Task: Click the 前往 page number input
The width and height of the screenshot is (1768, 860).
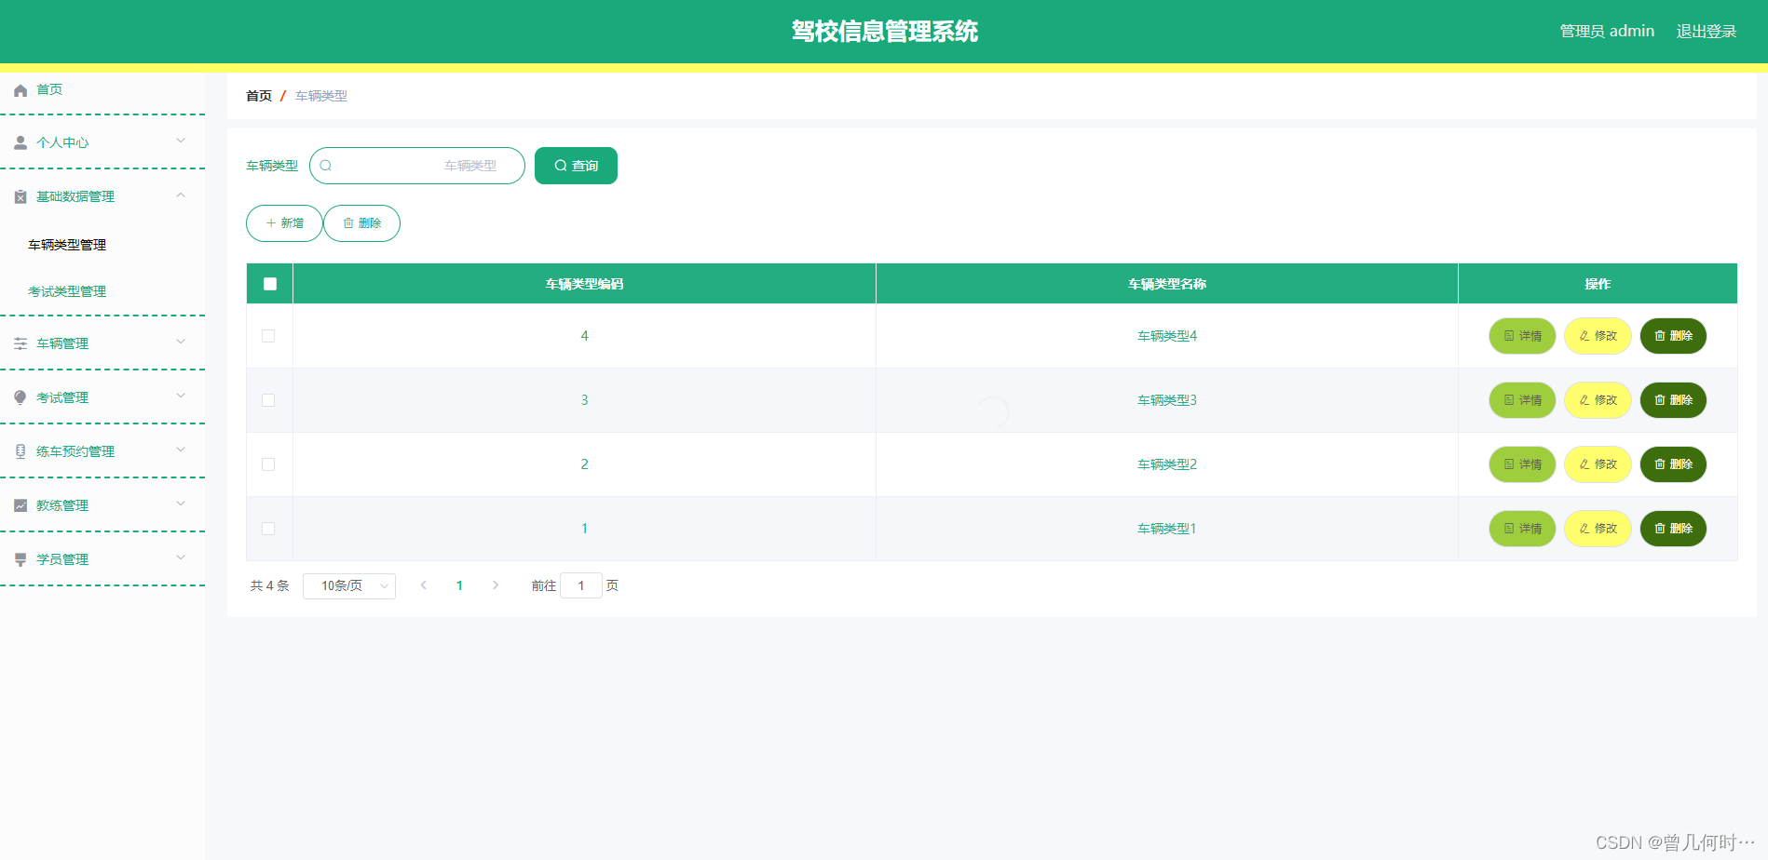Action: click(581, 585)
